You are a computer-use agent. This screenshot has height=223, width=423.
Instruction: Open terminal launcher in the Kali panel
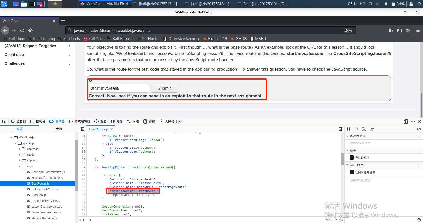(32, 4)
